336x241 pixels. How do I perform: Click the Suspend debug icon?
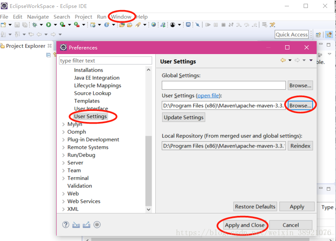[216, 25]
